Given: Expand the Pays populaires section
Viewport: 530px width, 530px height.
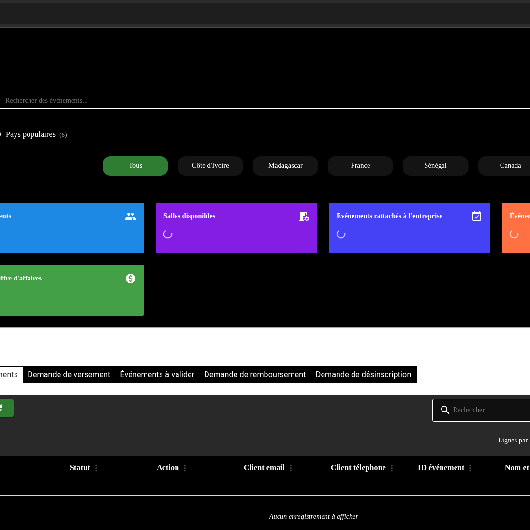Looking at the screenshot, I should coord(30,134).
